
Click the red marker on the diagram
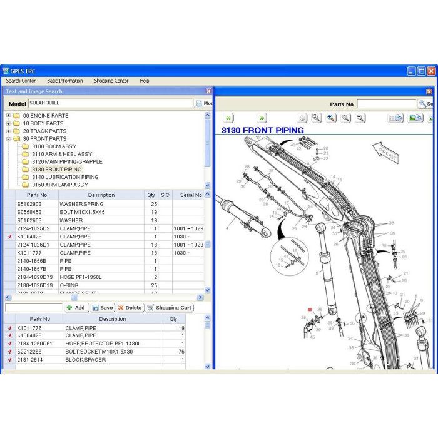[x=310, y=310]
